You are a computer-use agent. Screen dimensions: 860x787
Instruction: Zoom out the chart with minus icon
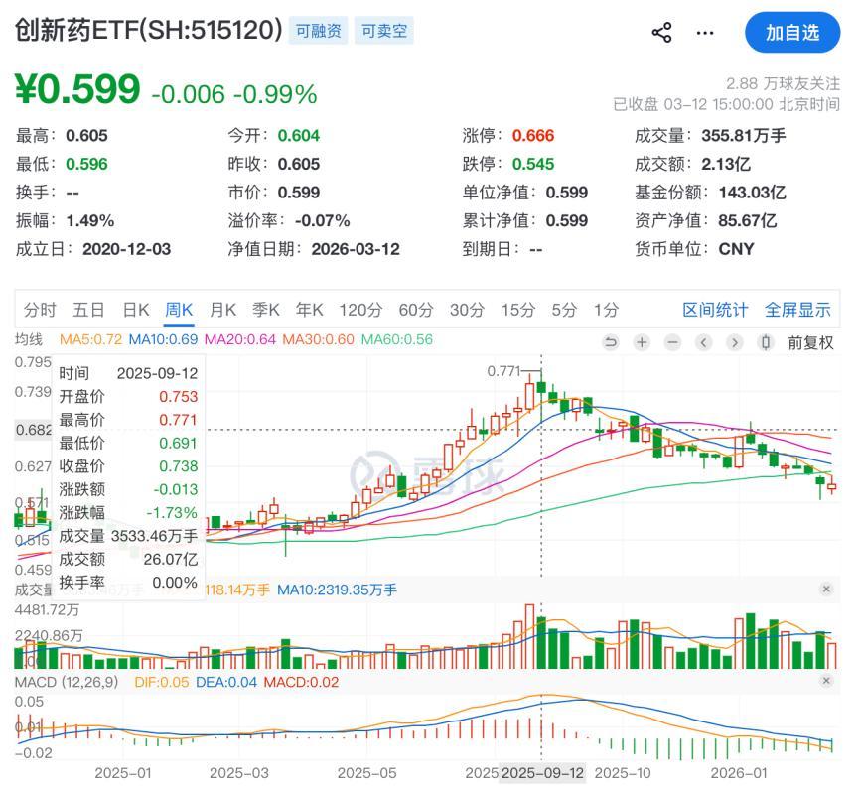pyautogui.click(x=672, y=342)
